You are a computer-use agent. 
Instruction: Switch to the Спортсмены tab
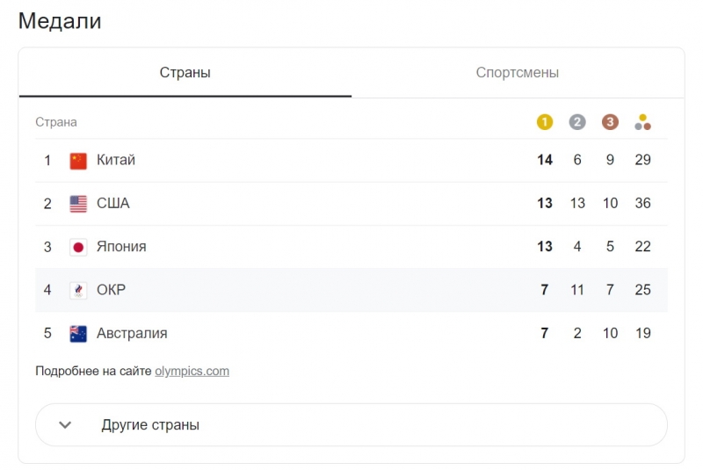click(518, 73)
